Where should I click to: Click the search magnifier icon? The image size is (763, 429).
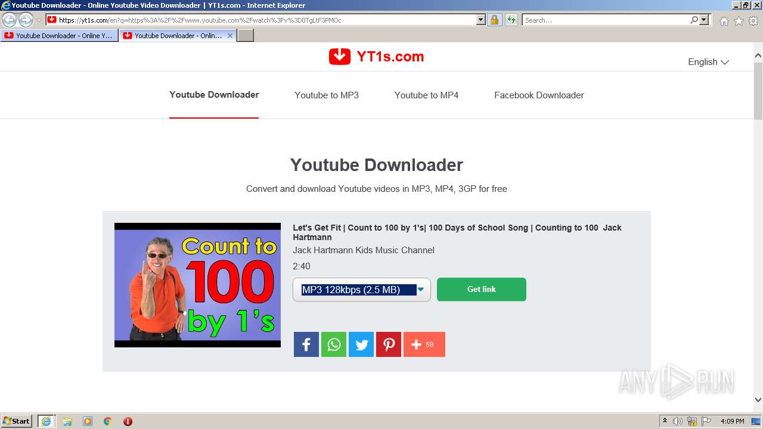(694, 20)
